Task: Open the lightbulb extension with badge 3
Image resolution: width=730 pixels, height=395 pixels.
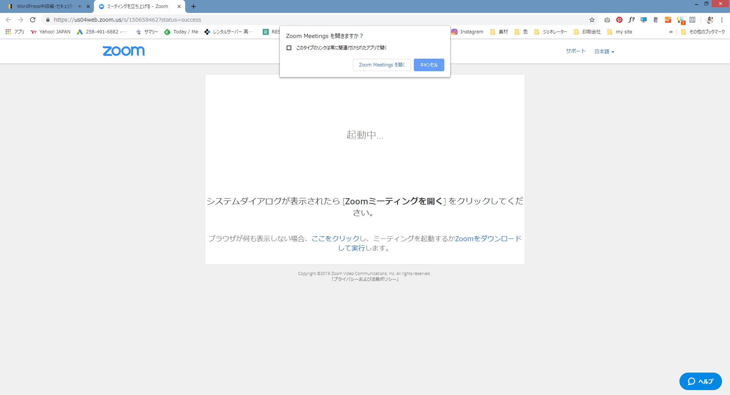Action: coord(681,20)
